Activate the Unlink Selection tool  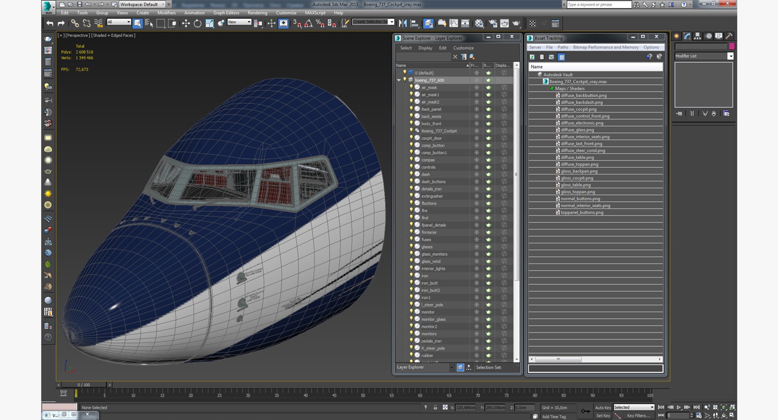click(x=86, y=23)
